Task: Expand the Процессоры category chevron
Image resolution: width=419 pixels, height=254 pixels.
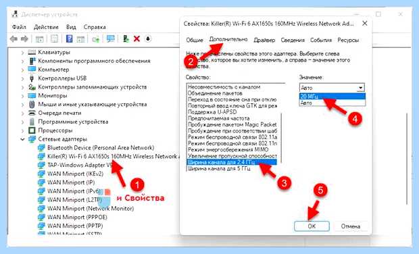Action: pyautogui.click(x=22, y=130)
